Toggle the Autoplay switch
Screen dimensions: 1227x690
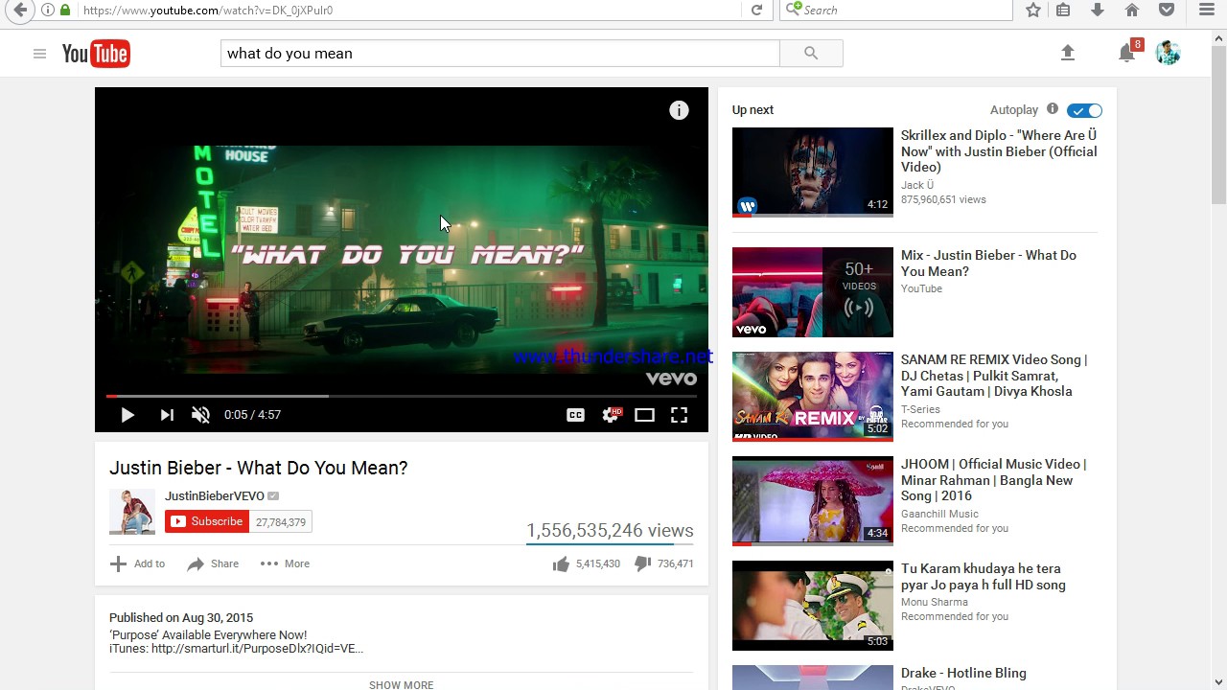(x=1084, y=110)
